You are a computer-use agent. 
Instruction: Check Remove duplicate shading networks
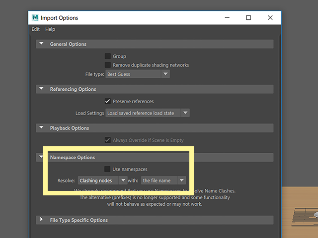pyautogui.click(x=107, y=65)
